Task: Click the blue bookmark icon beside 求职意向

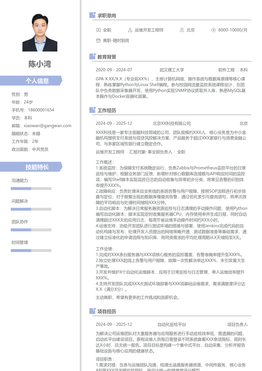Action: (92, 15)
